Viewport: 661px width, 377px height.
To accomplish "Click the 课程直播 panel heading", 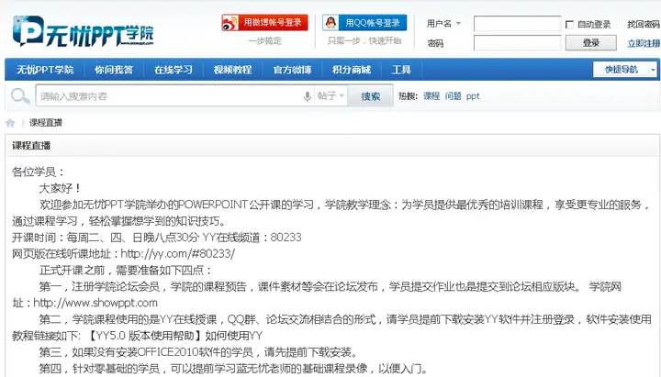I will [31, 146].
